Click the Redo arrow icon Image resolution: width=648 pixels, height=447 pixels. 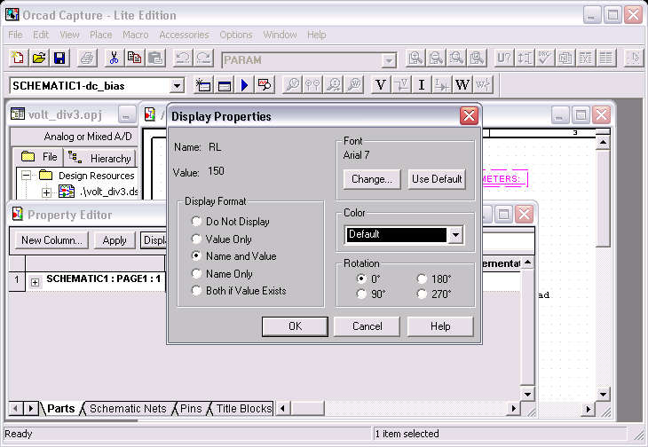click(x=203, y=59)
